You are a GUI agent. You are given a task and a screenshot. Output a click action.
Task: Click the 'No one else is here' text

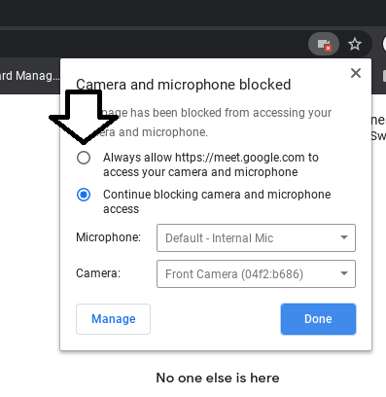coord(218,378)
